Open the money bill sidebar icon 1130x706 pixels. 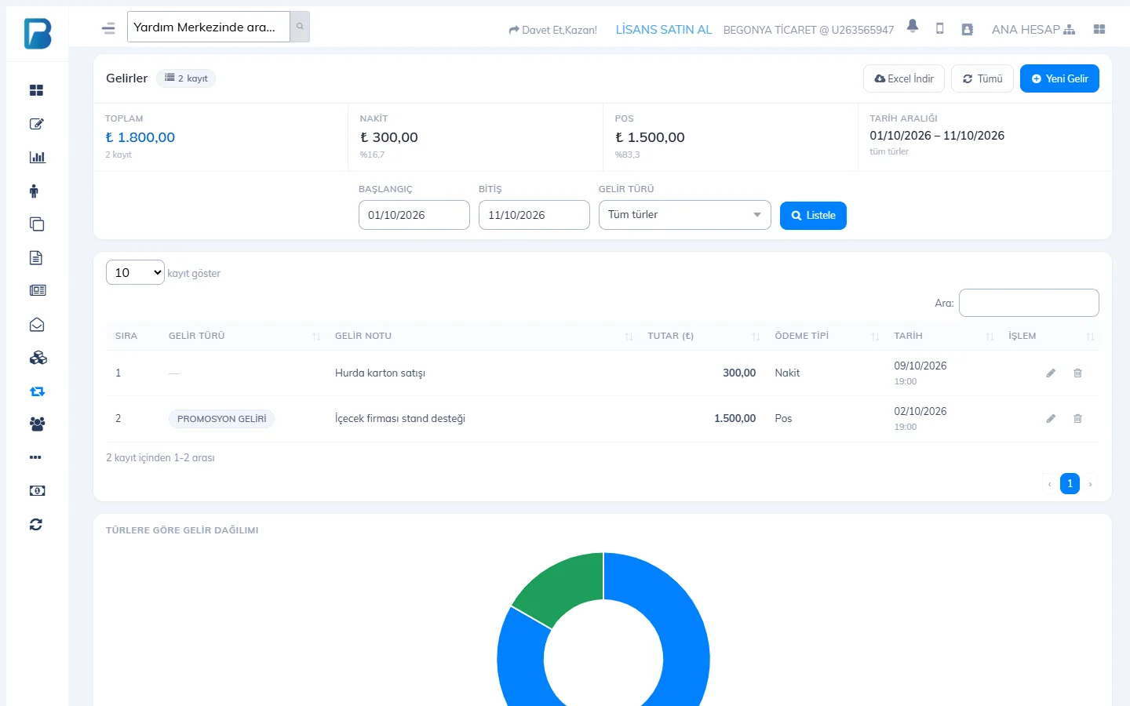(37, 490)
